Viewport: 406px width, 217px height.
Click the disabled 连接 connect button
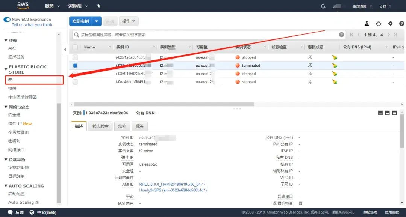(110, 21)
